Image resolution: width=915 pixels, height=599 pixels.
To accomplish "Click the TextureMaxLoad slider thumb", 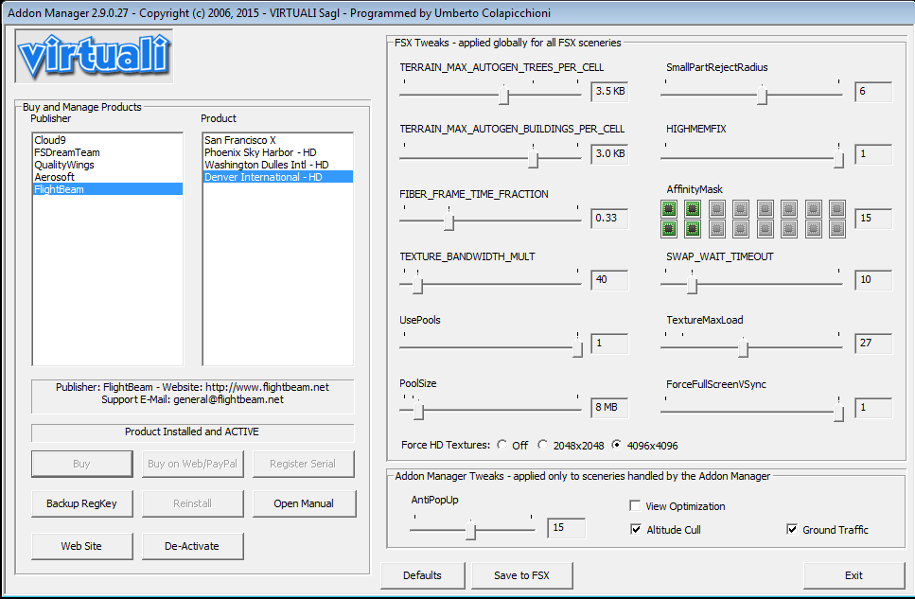I will click(x=743, y=347).
